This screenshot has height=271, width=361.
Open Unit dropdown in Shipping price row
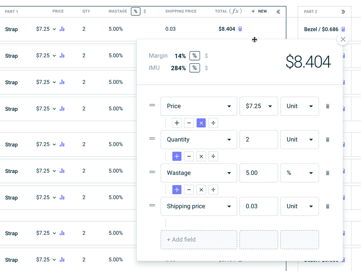tap(300, 206)
